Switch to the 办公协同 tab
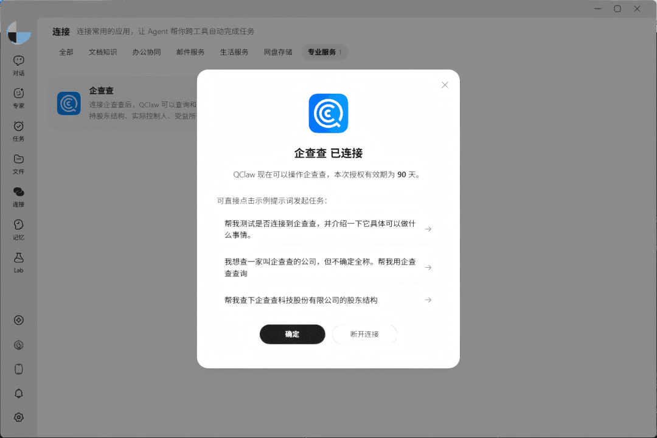This screenshot has width=657, height=438. coord(147,52)
